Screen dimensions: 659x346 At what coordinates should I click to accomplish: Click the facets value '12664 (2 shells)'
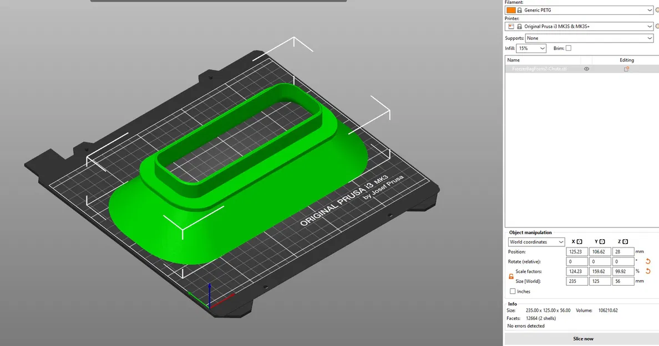pos(541,318)
